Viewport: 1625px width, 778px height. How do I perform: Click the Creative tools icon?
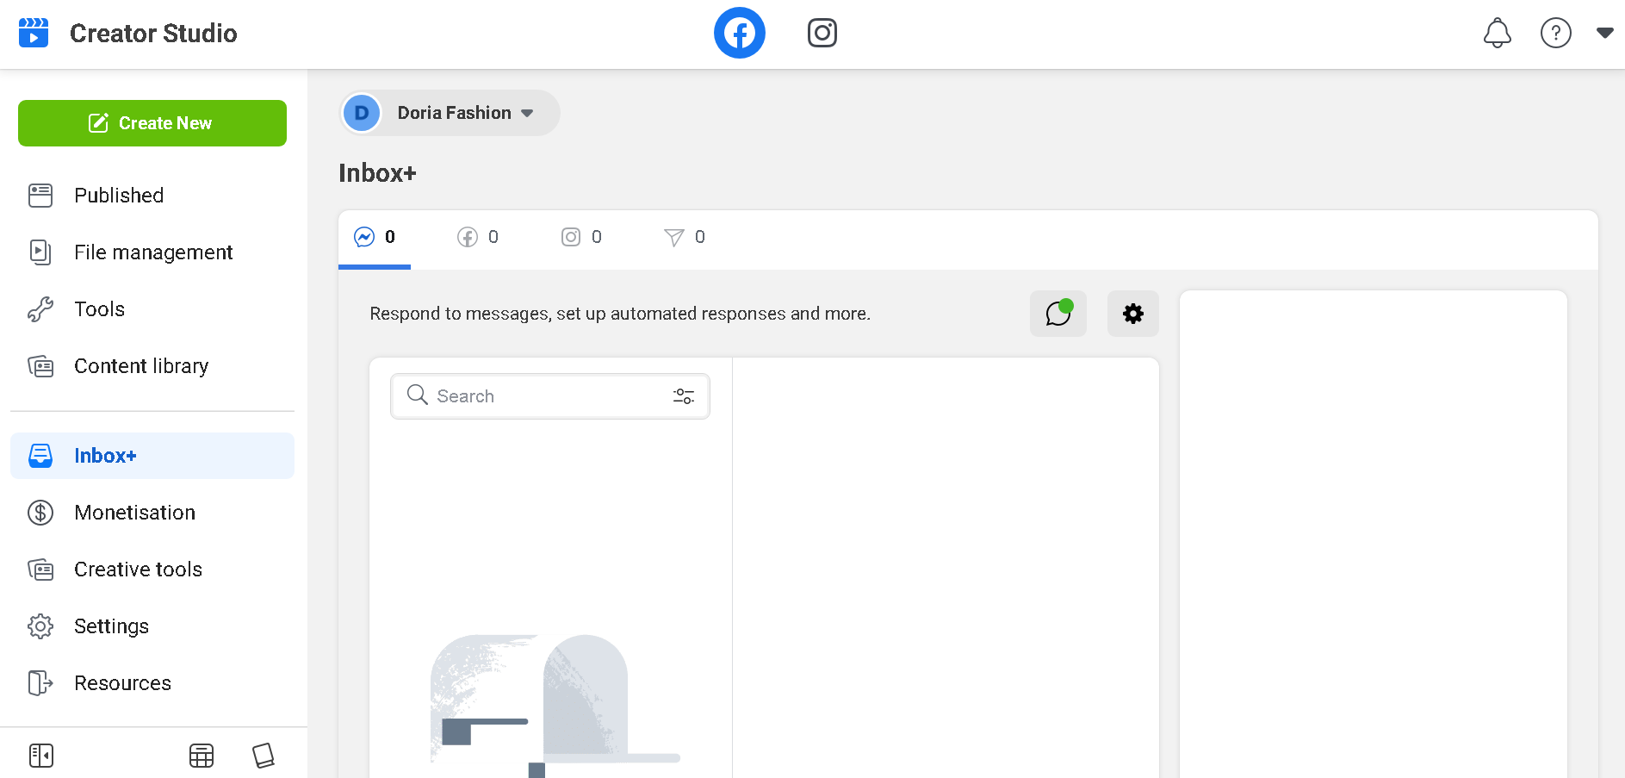click(40, 569)
